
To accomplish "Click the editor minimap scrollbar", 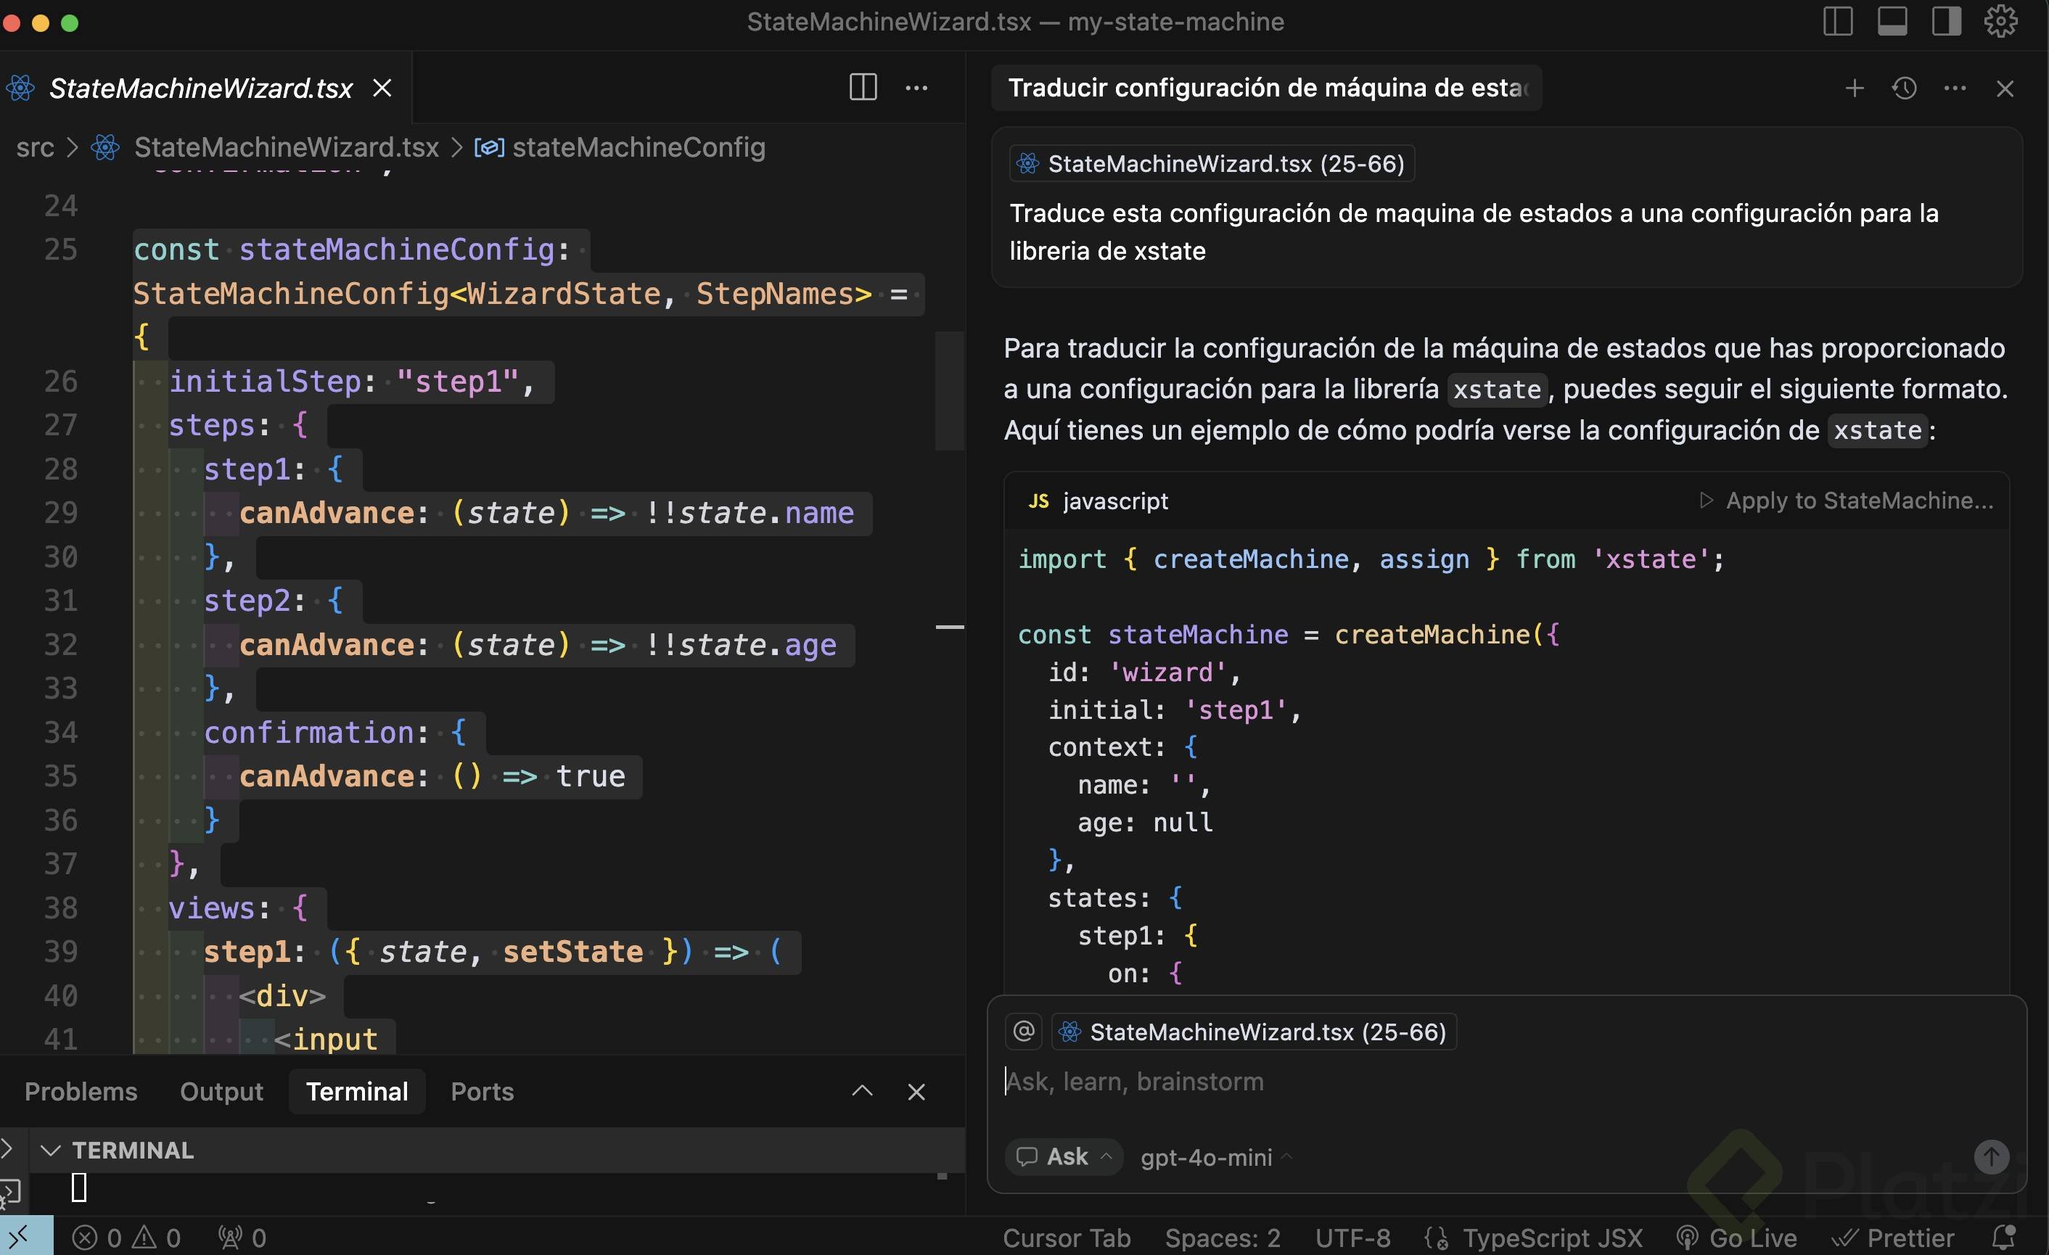I will pos(950,391).
